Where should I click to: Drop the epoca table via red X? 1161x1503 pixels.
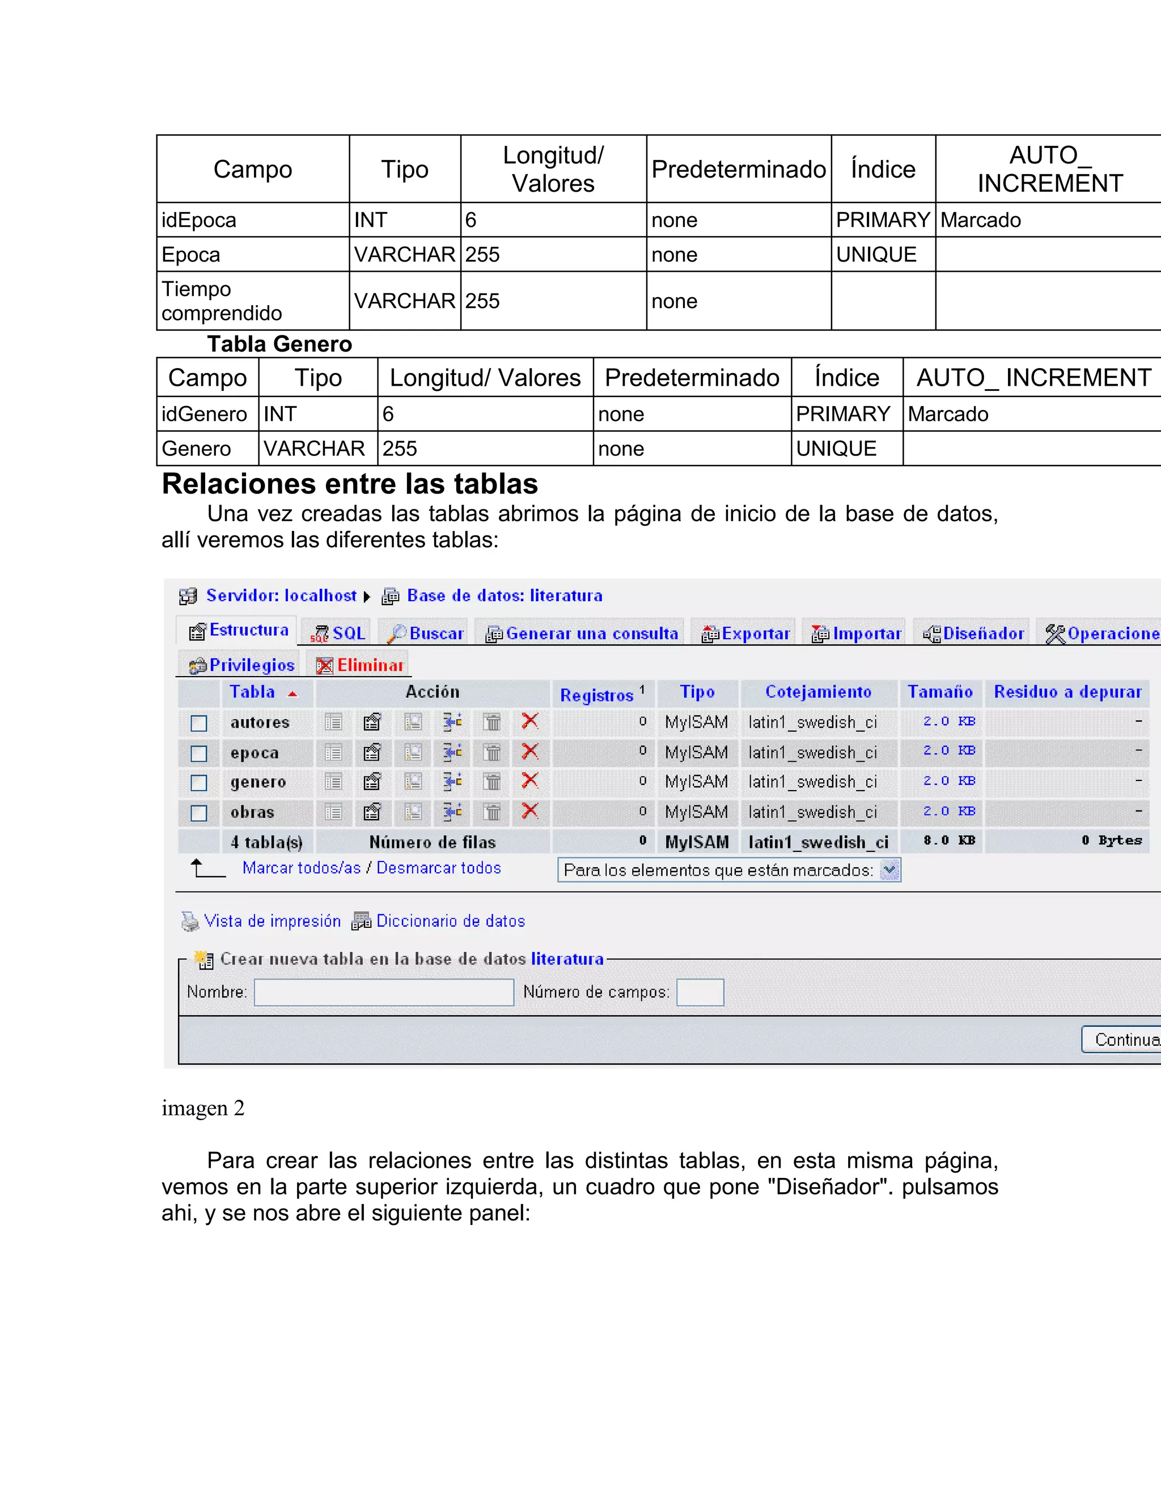pyautogui.click(x=530, y=751)
